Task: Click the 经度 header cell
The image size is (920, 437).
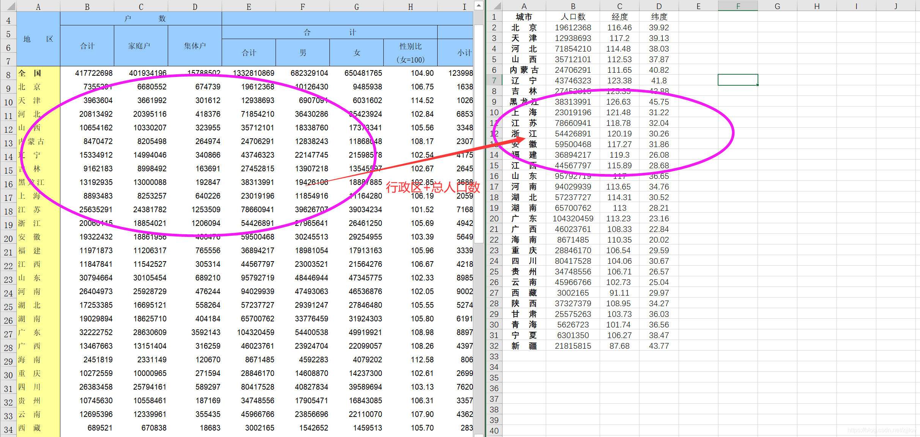Action: coord(619,17)
